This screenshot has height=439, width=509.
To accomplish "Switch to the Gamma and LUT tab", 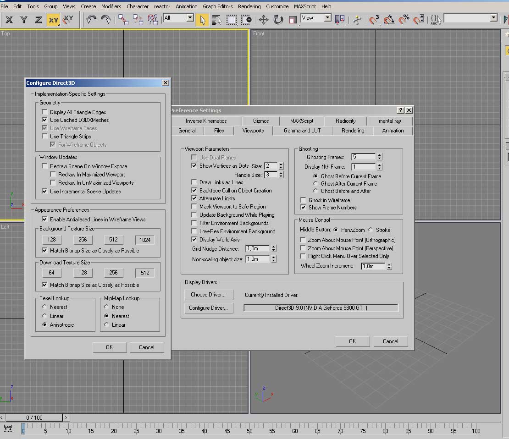I will (302, 131).
